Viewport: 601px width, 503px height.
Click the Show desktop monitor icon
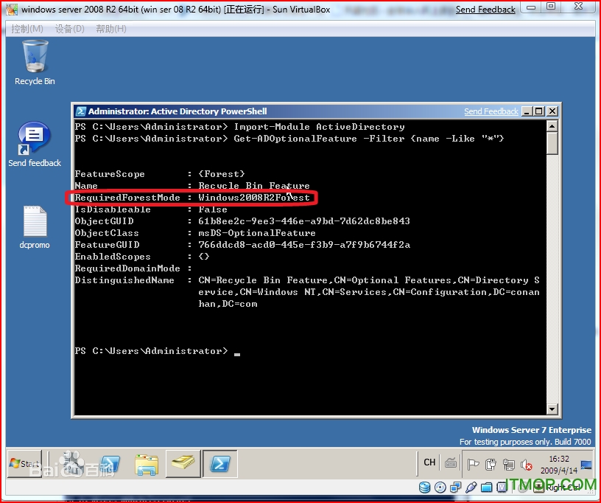point(586,465)
